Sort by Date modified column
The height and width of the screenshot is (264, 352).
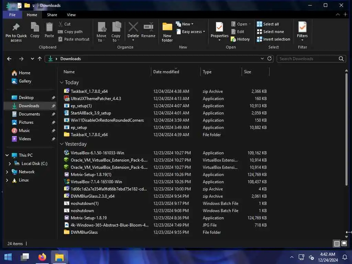(x=166, y=72)
